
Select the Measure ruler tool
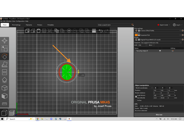(4, 104)
